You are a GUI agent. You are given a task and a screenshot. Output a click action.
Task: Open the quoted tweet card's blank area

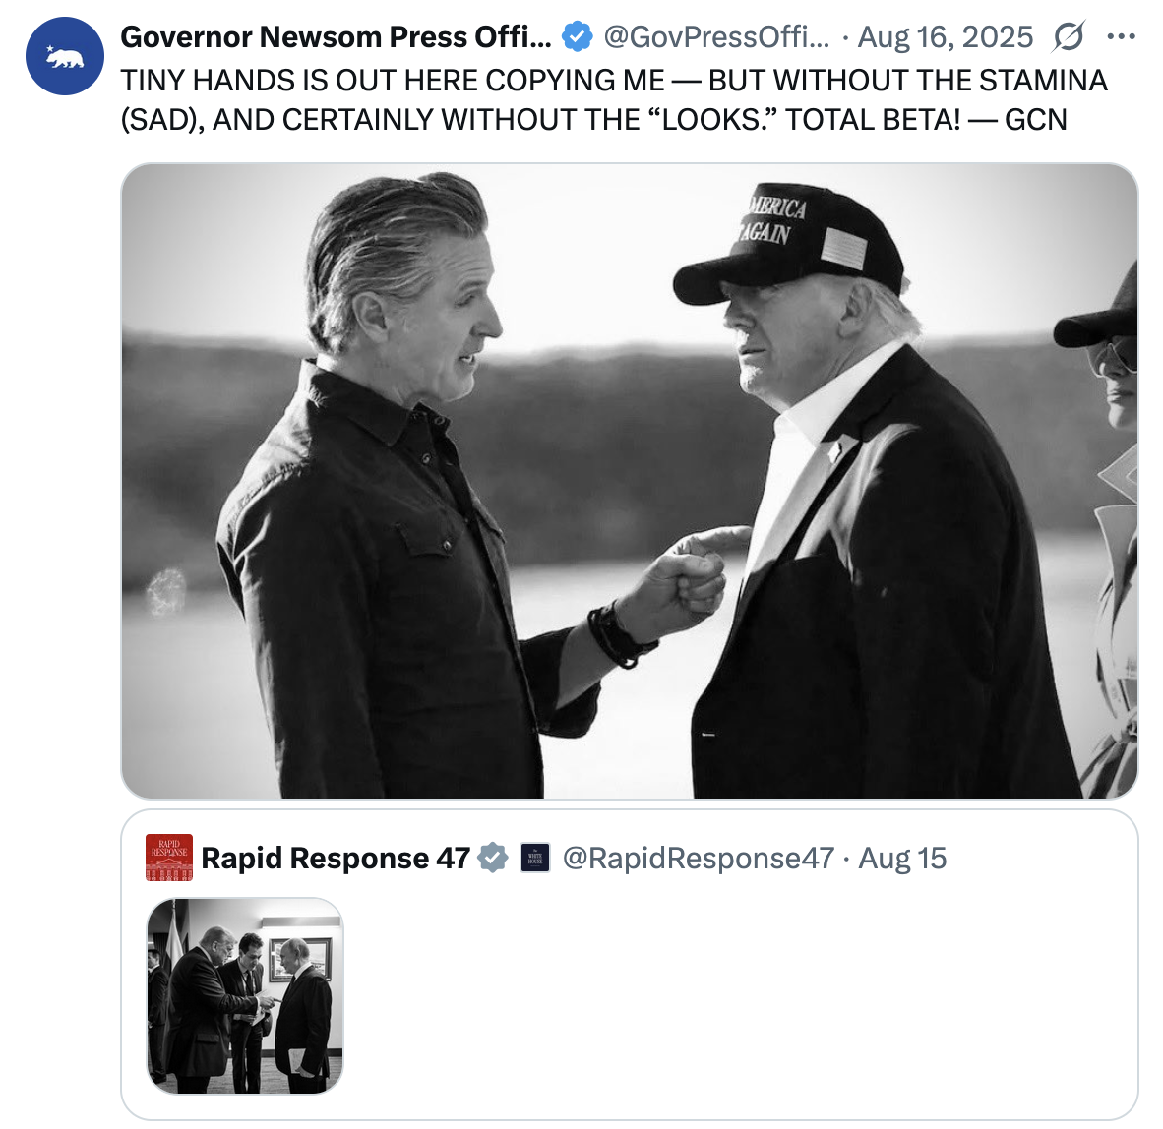pyautogui.click(x=738, y=993)
